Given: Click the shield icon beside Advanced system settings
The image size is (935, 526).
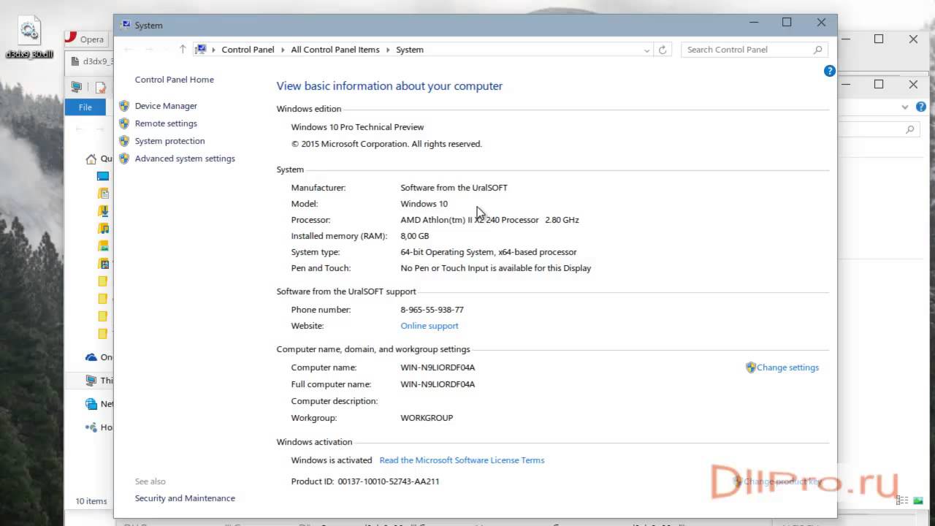Looking at the screenshot, I should coord(124,159).
